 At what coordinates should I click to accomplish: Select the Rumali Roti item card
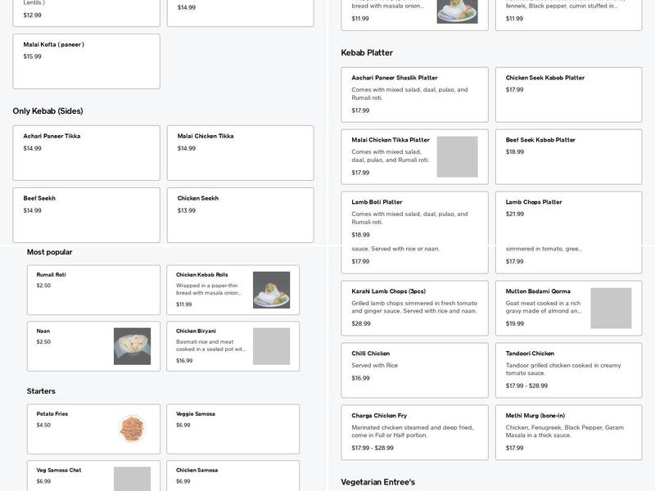click(x=93, y=290)
